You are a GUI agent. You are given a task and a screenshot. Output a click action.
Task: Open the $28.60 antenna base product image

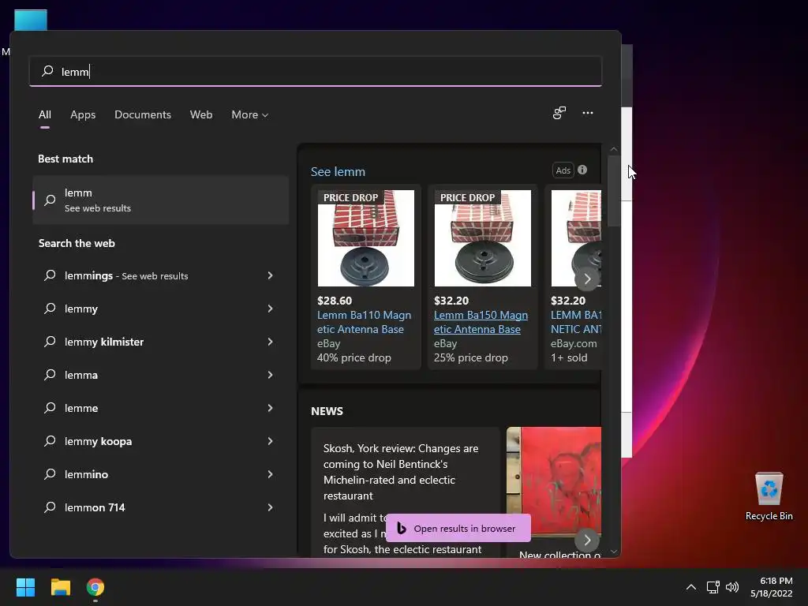pos(366,238)
